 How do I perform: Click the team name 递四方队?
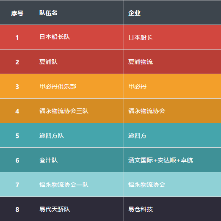pyautogui.click(x=52, y=135)
